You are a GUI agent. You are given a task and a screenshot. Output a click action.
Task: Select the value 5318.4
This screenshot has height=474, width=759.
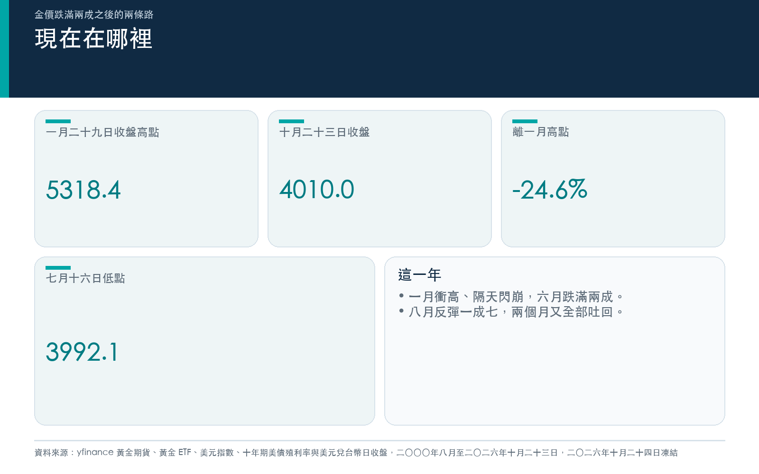(83, 190)
